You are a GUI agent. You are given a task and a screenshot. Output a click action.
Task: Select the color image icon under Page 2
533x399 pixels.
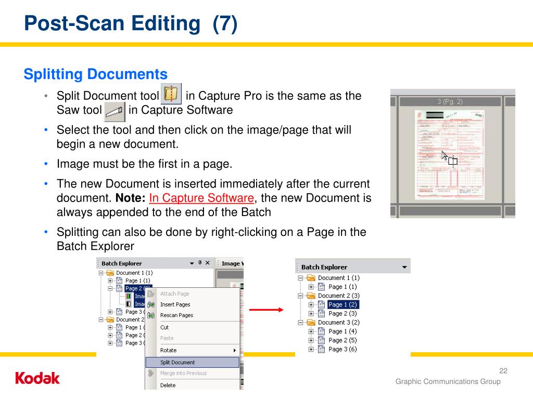click(129, 296)
